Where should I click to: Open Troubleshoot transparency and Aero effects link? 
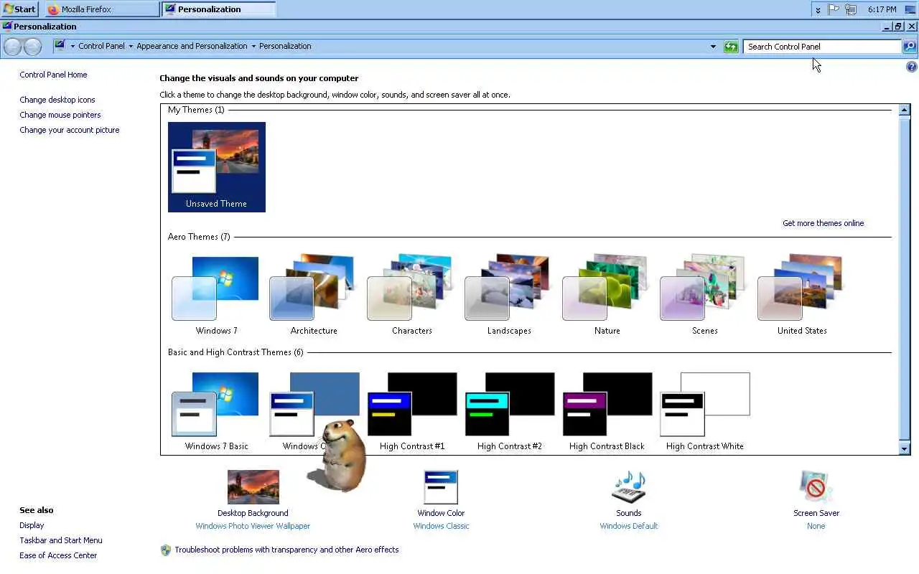[286, 550]
